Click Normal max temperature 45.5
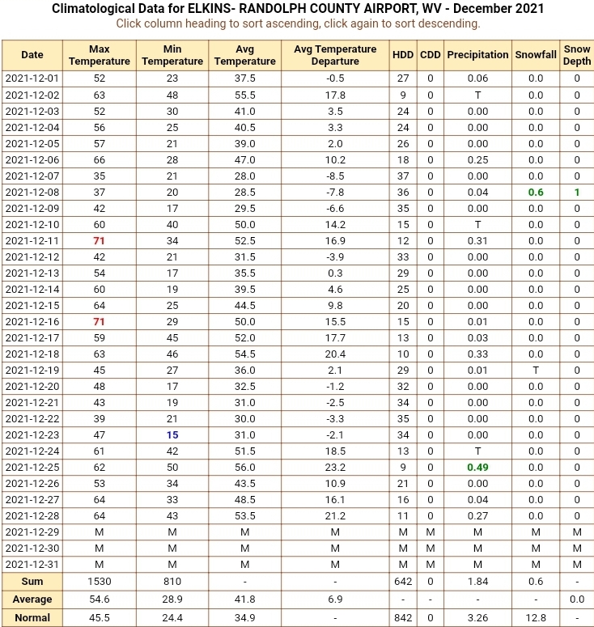Screen dimensions: 594x627 click(x=100, y=618)
